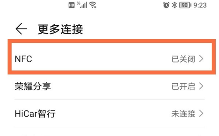Tap the alarm clock status icon

coord(166,5)
